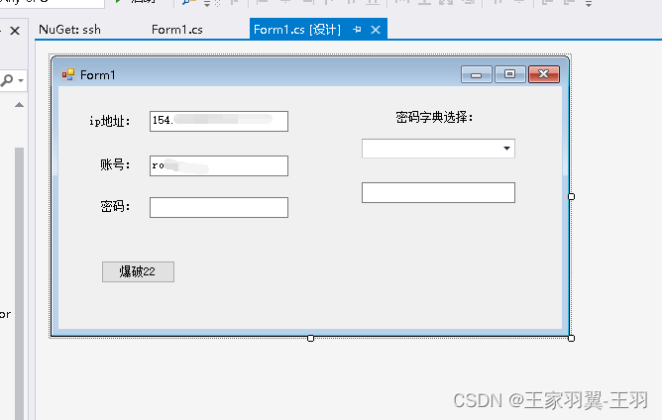Click the 账号 text field
The height and width of the screenshot is (420, 662).
click(219, 165)
